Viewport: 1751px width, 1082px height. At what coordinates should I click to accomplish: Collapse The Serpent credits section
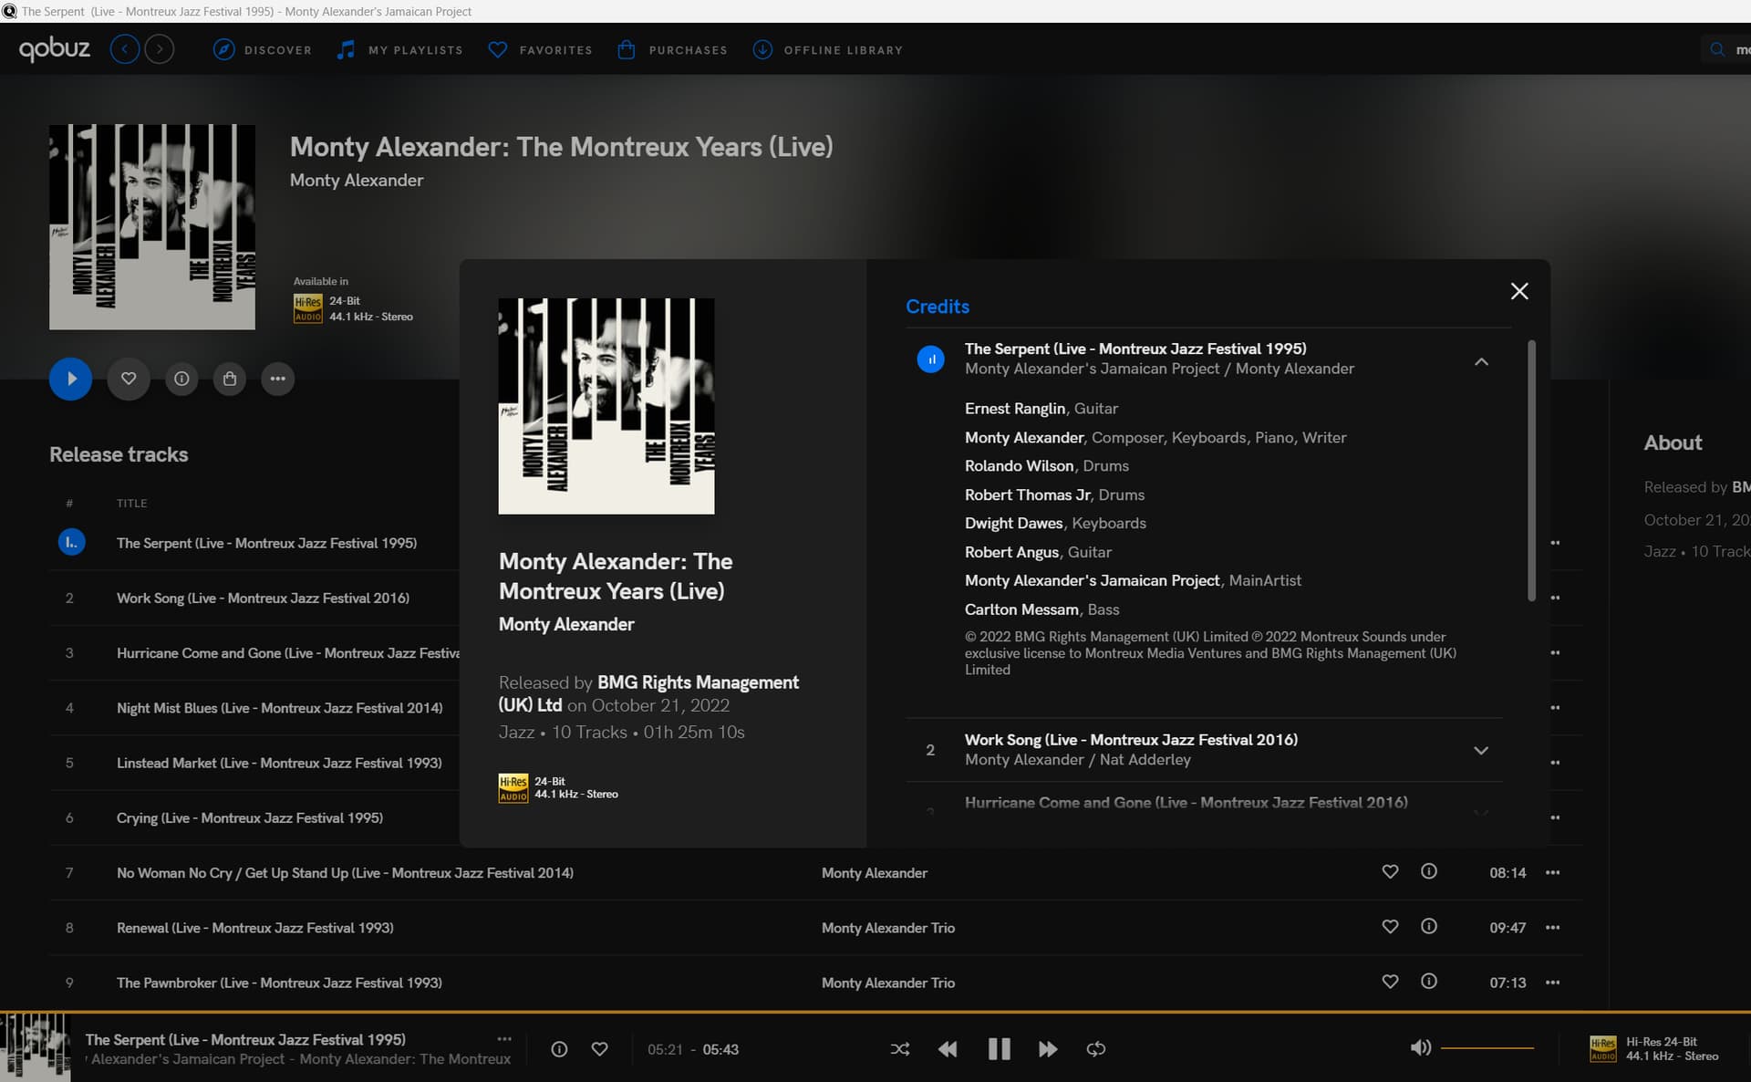(1481, 362)
